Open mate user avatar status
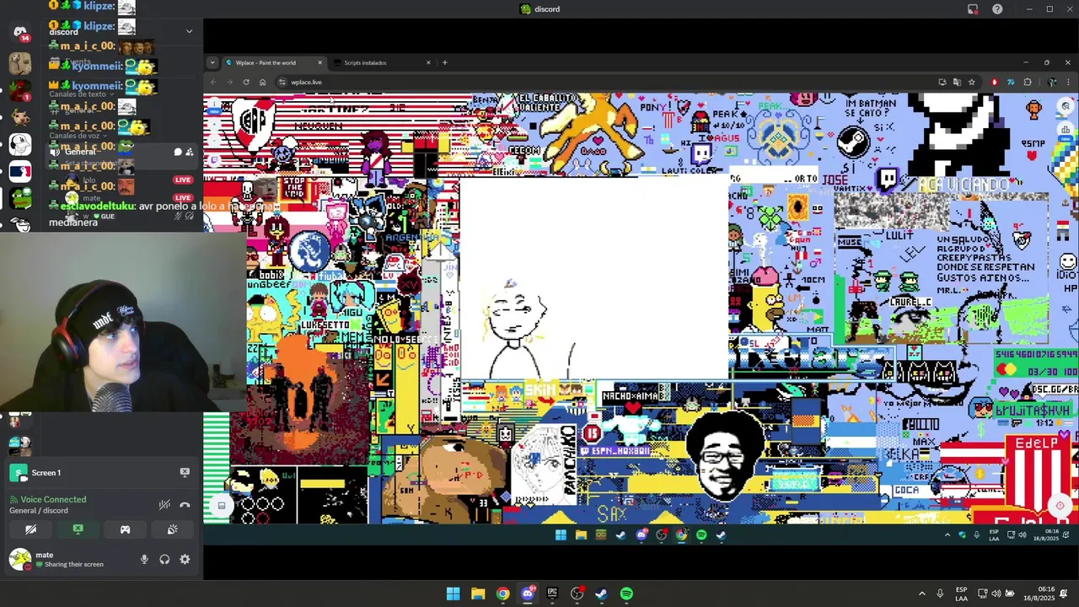The width and height of the screenshot is (1079, 607). click(20, 559)
